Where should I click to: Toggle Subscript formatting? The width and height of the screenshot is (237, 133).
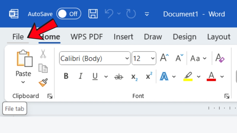pos(134,77)
